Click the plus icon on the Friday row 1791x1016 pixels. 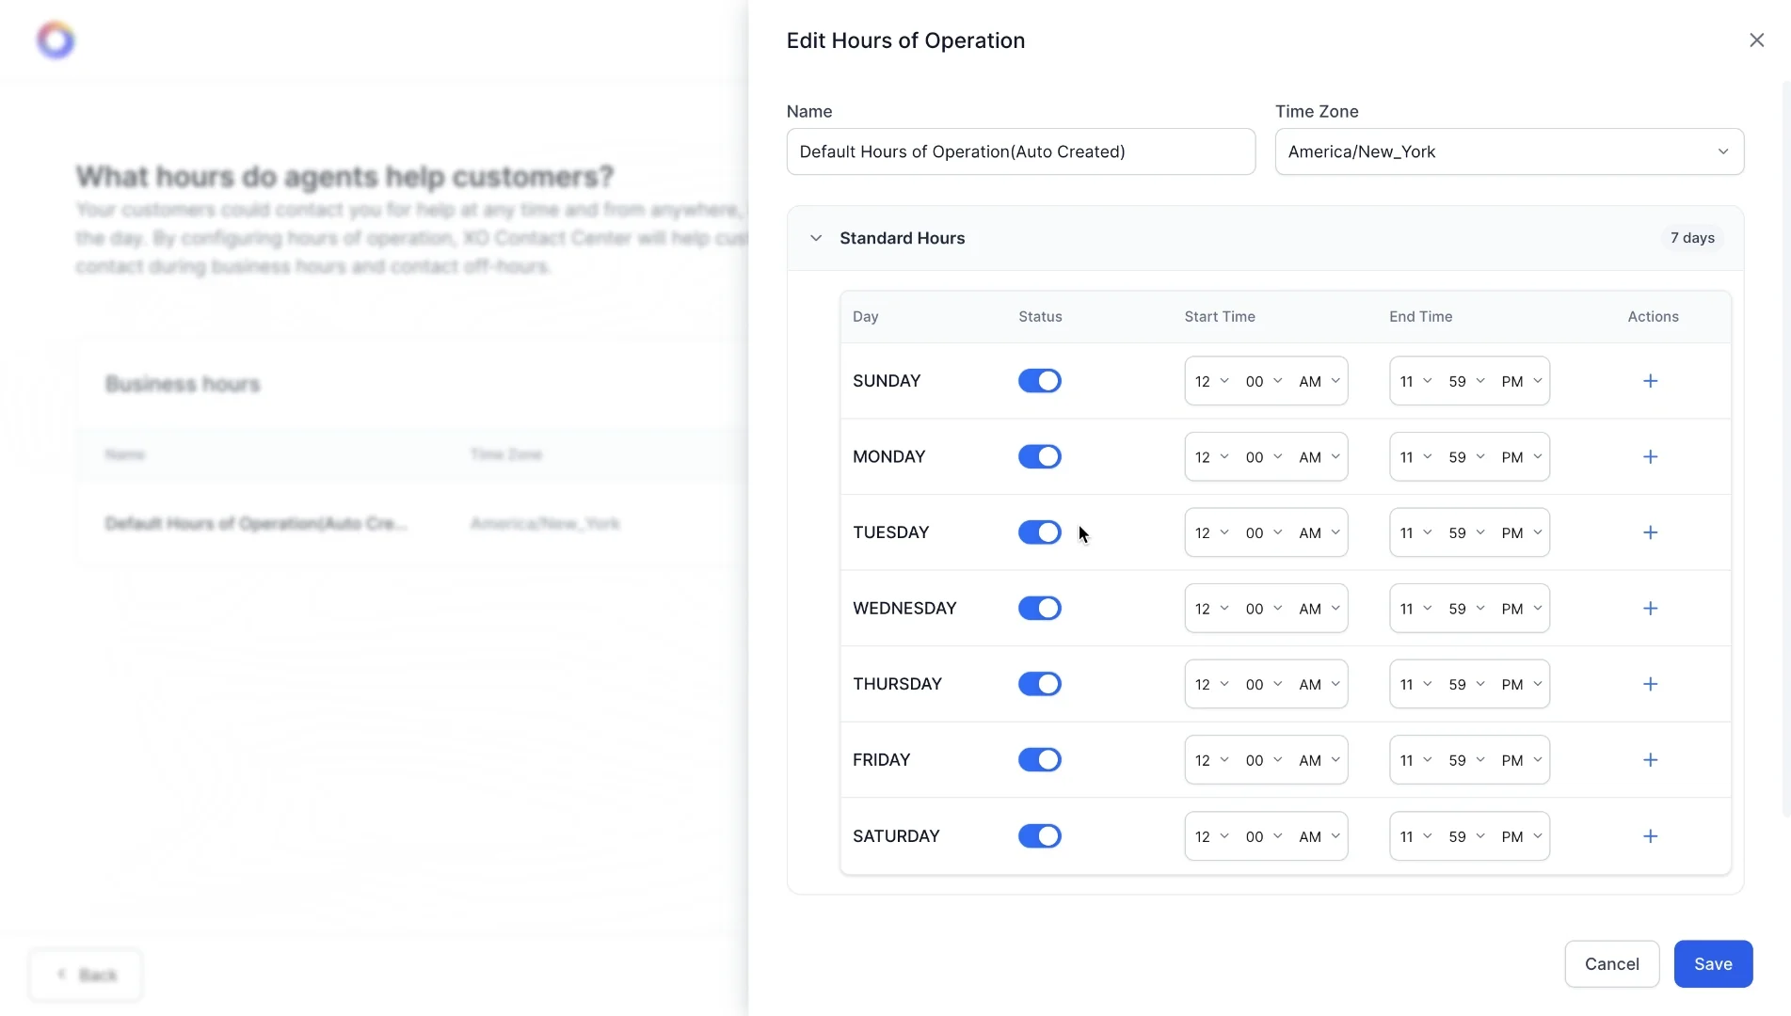point(1650,759)
